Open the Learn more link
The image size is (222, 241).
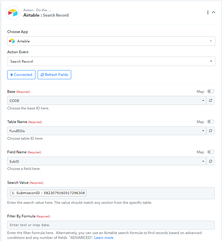[104, 238]
